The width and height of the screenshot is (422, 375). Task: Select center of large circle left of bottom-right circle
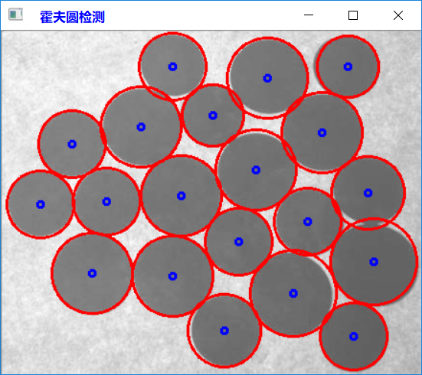[293, 293]
